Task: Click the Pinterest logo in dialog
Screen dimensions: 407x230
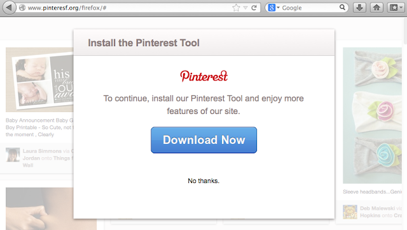Action: point(203,76)
